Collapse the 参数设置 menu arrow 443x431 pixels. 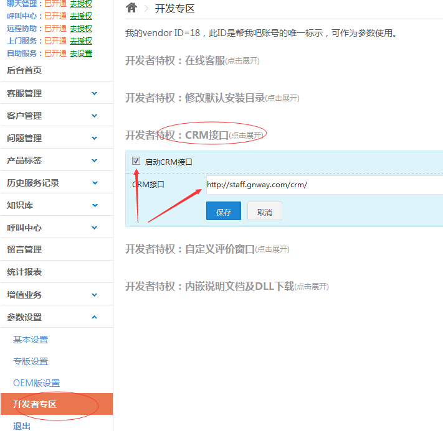[94, 317]
